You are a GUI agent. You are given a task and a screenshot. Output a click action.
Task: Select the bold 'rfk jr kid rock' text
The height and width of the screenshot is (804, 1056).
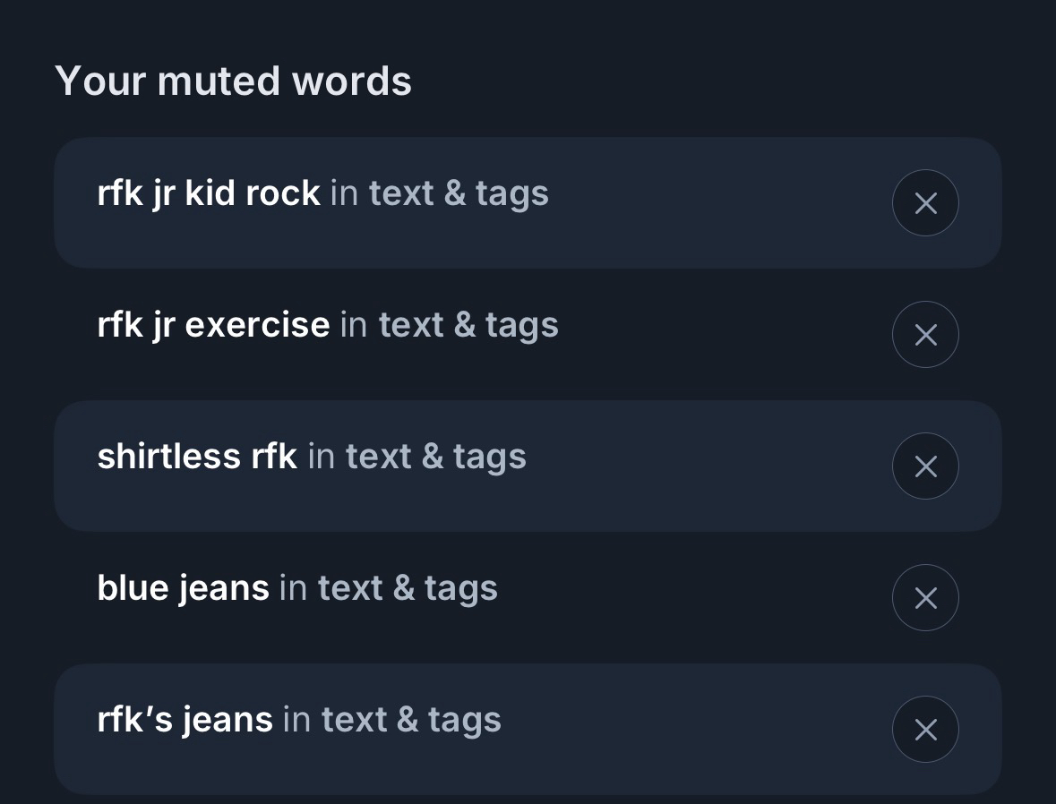tap(209, 193)
